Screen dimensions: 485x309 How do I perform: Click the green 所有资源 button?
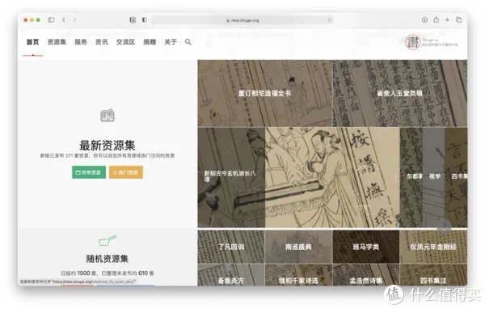89,172
